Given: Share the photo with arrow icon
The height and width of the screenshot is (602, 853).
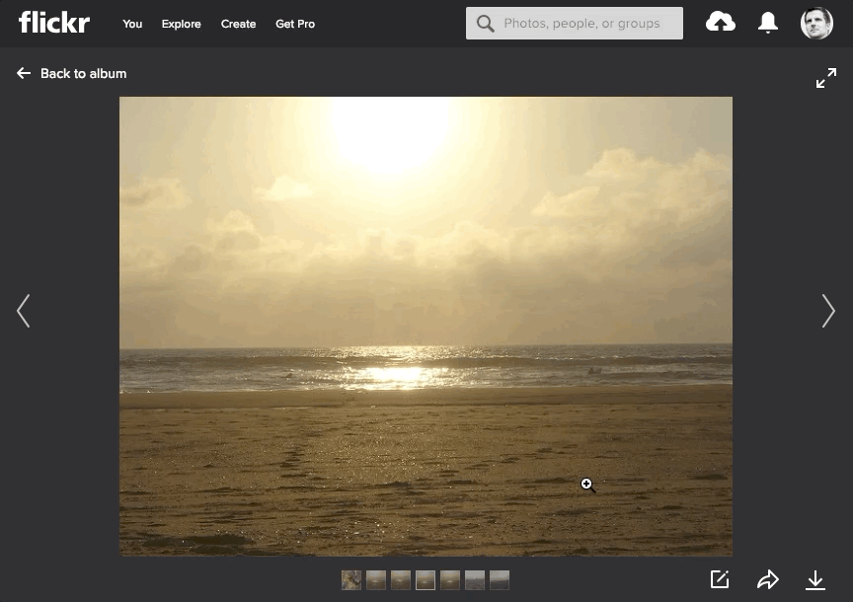Looking at the screenshot, I should coord(767,579).
